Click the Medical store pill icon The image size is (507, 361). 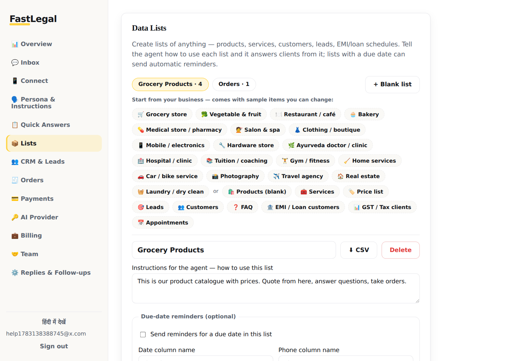tap(141, 130)
